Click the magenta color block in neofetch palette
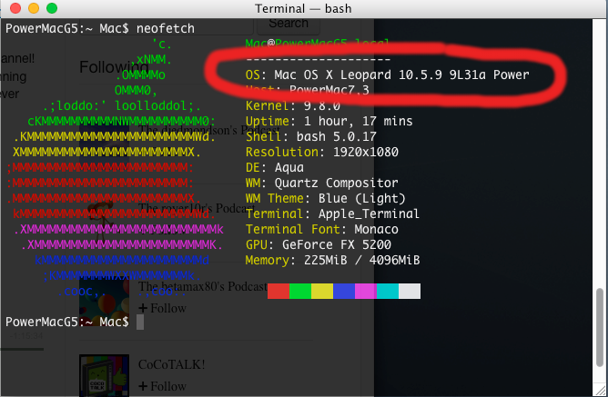The height and width of the screenshot is (397, 608). pos(366,291)
